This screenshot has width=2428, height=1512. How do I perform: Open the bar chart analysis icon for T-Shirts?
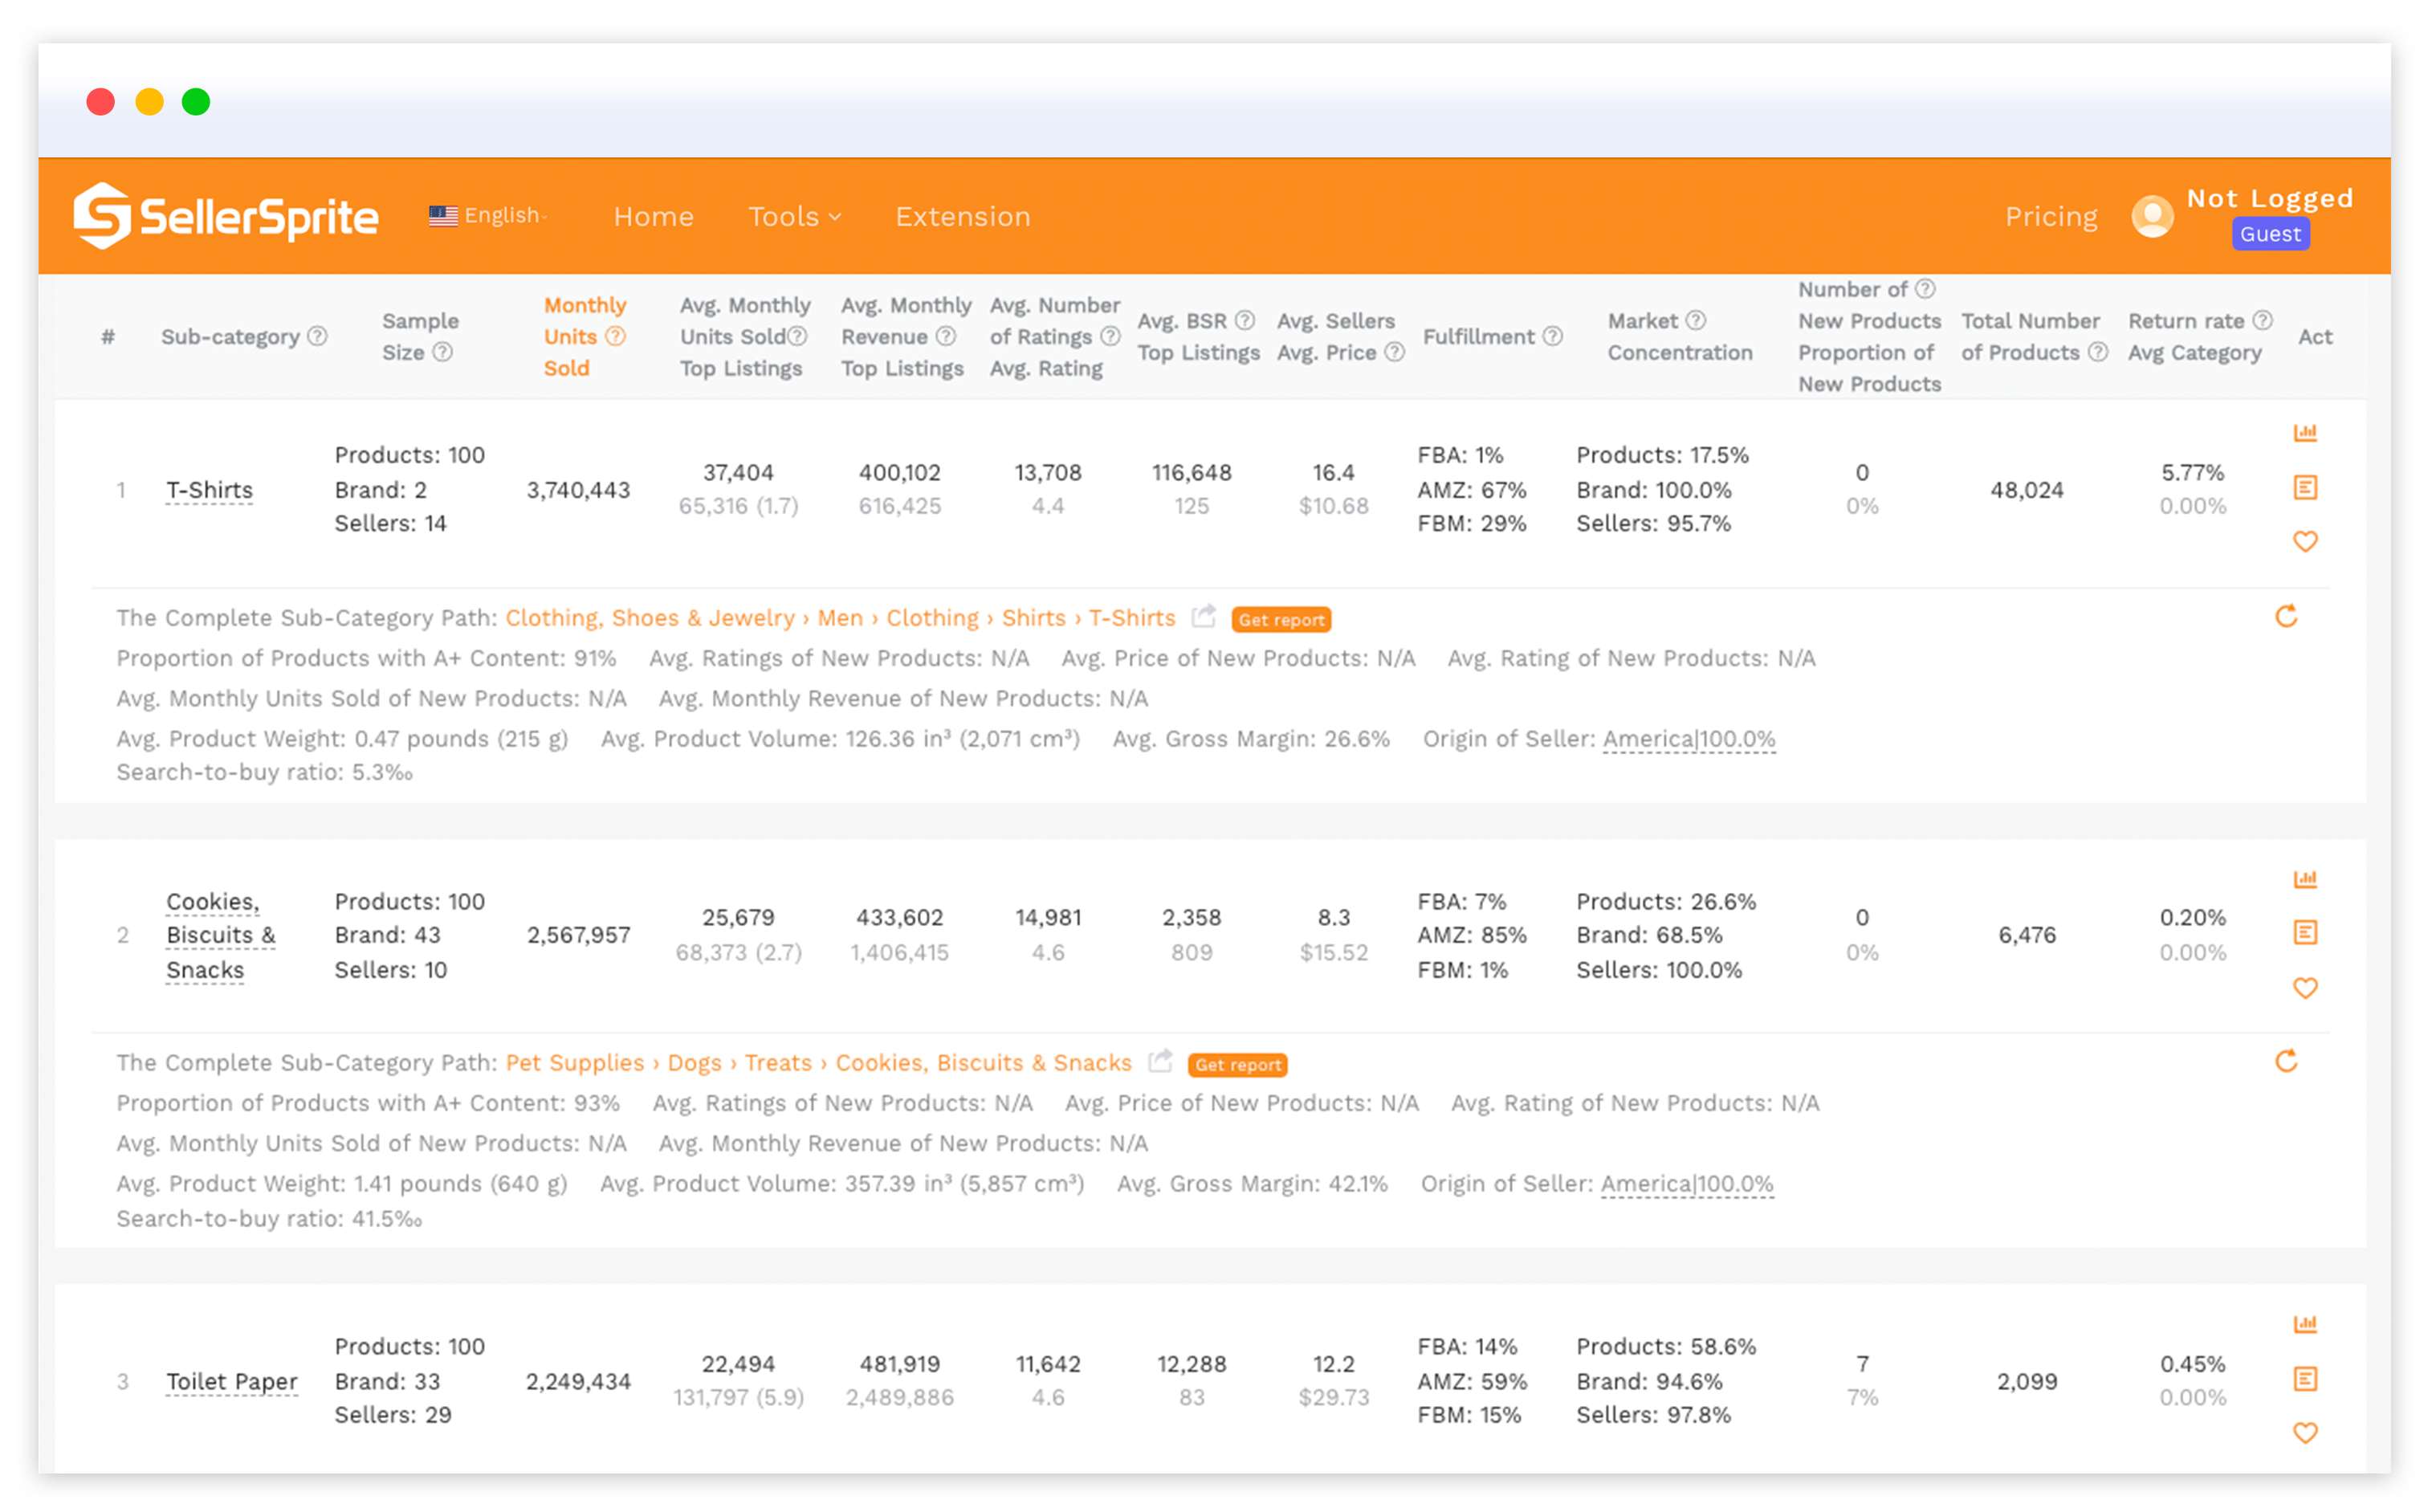click(2307, 432)
